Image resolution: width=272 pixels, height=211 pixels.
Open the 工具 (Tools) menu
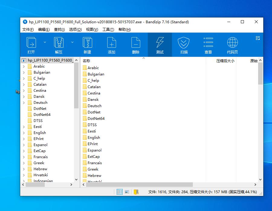click(108, 29)
